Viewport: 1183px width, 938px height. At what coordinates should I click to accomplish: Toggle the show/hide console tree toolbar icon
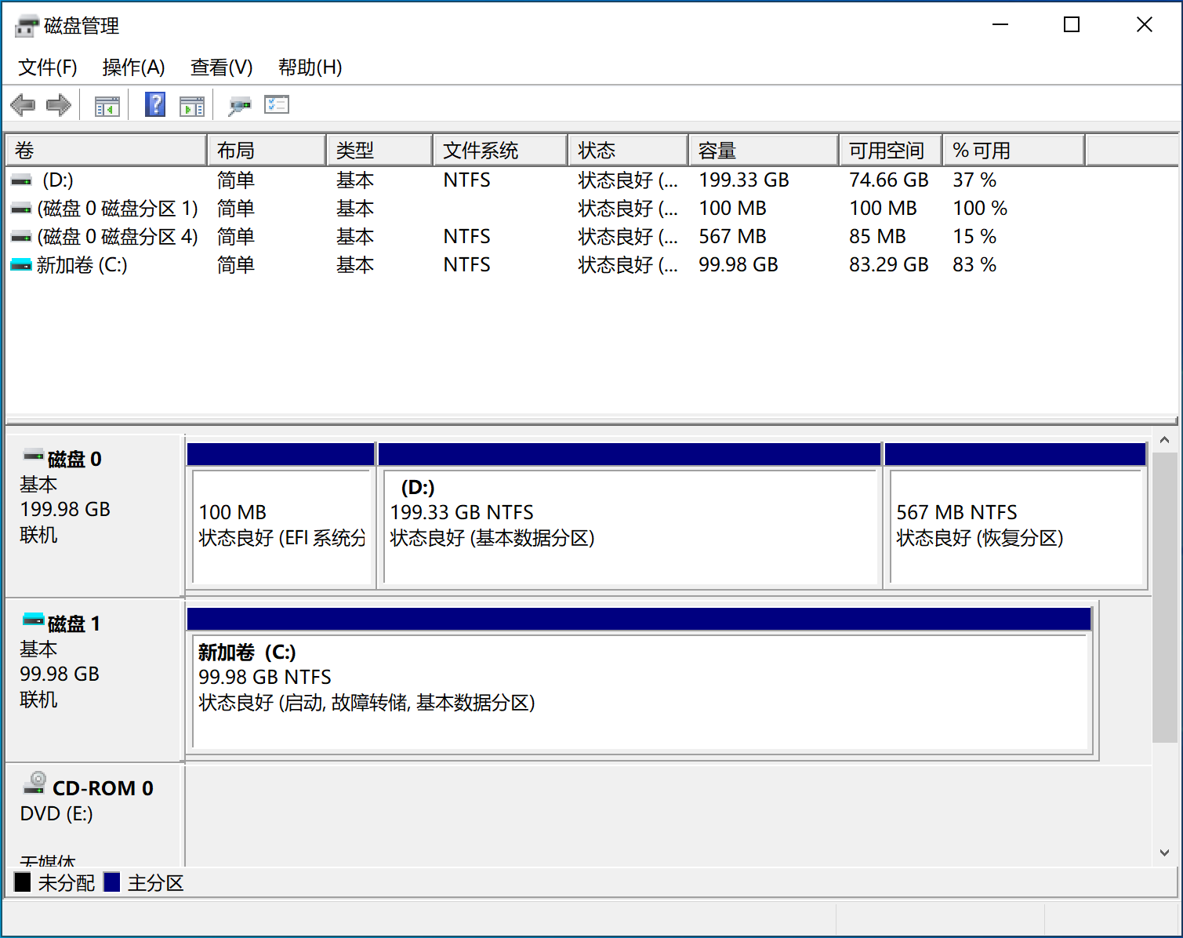[107, 104]
